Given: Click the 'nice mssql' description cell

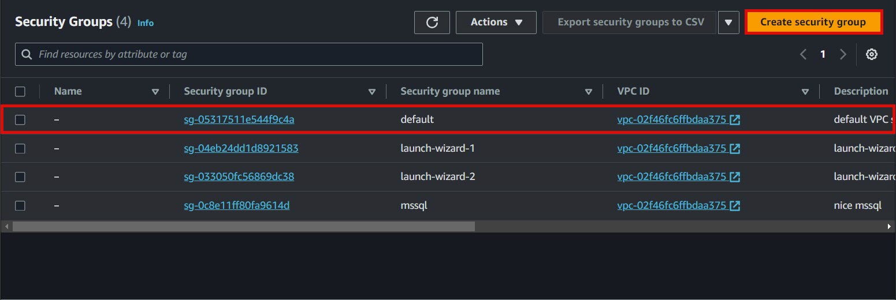Looking at the screenshot, I should 857,205.
